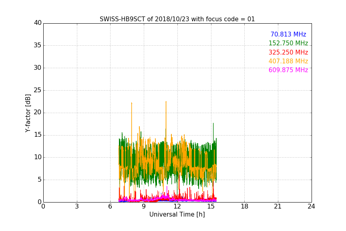346x231 pixels.
Task: Click the y-axis tick label 20
Action: [38, 112]
